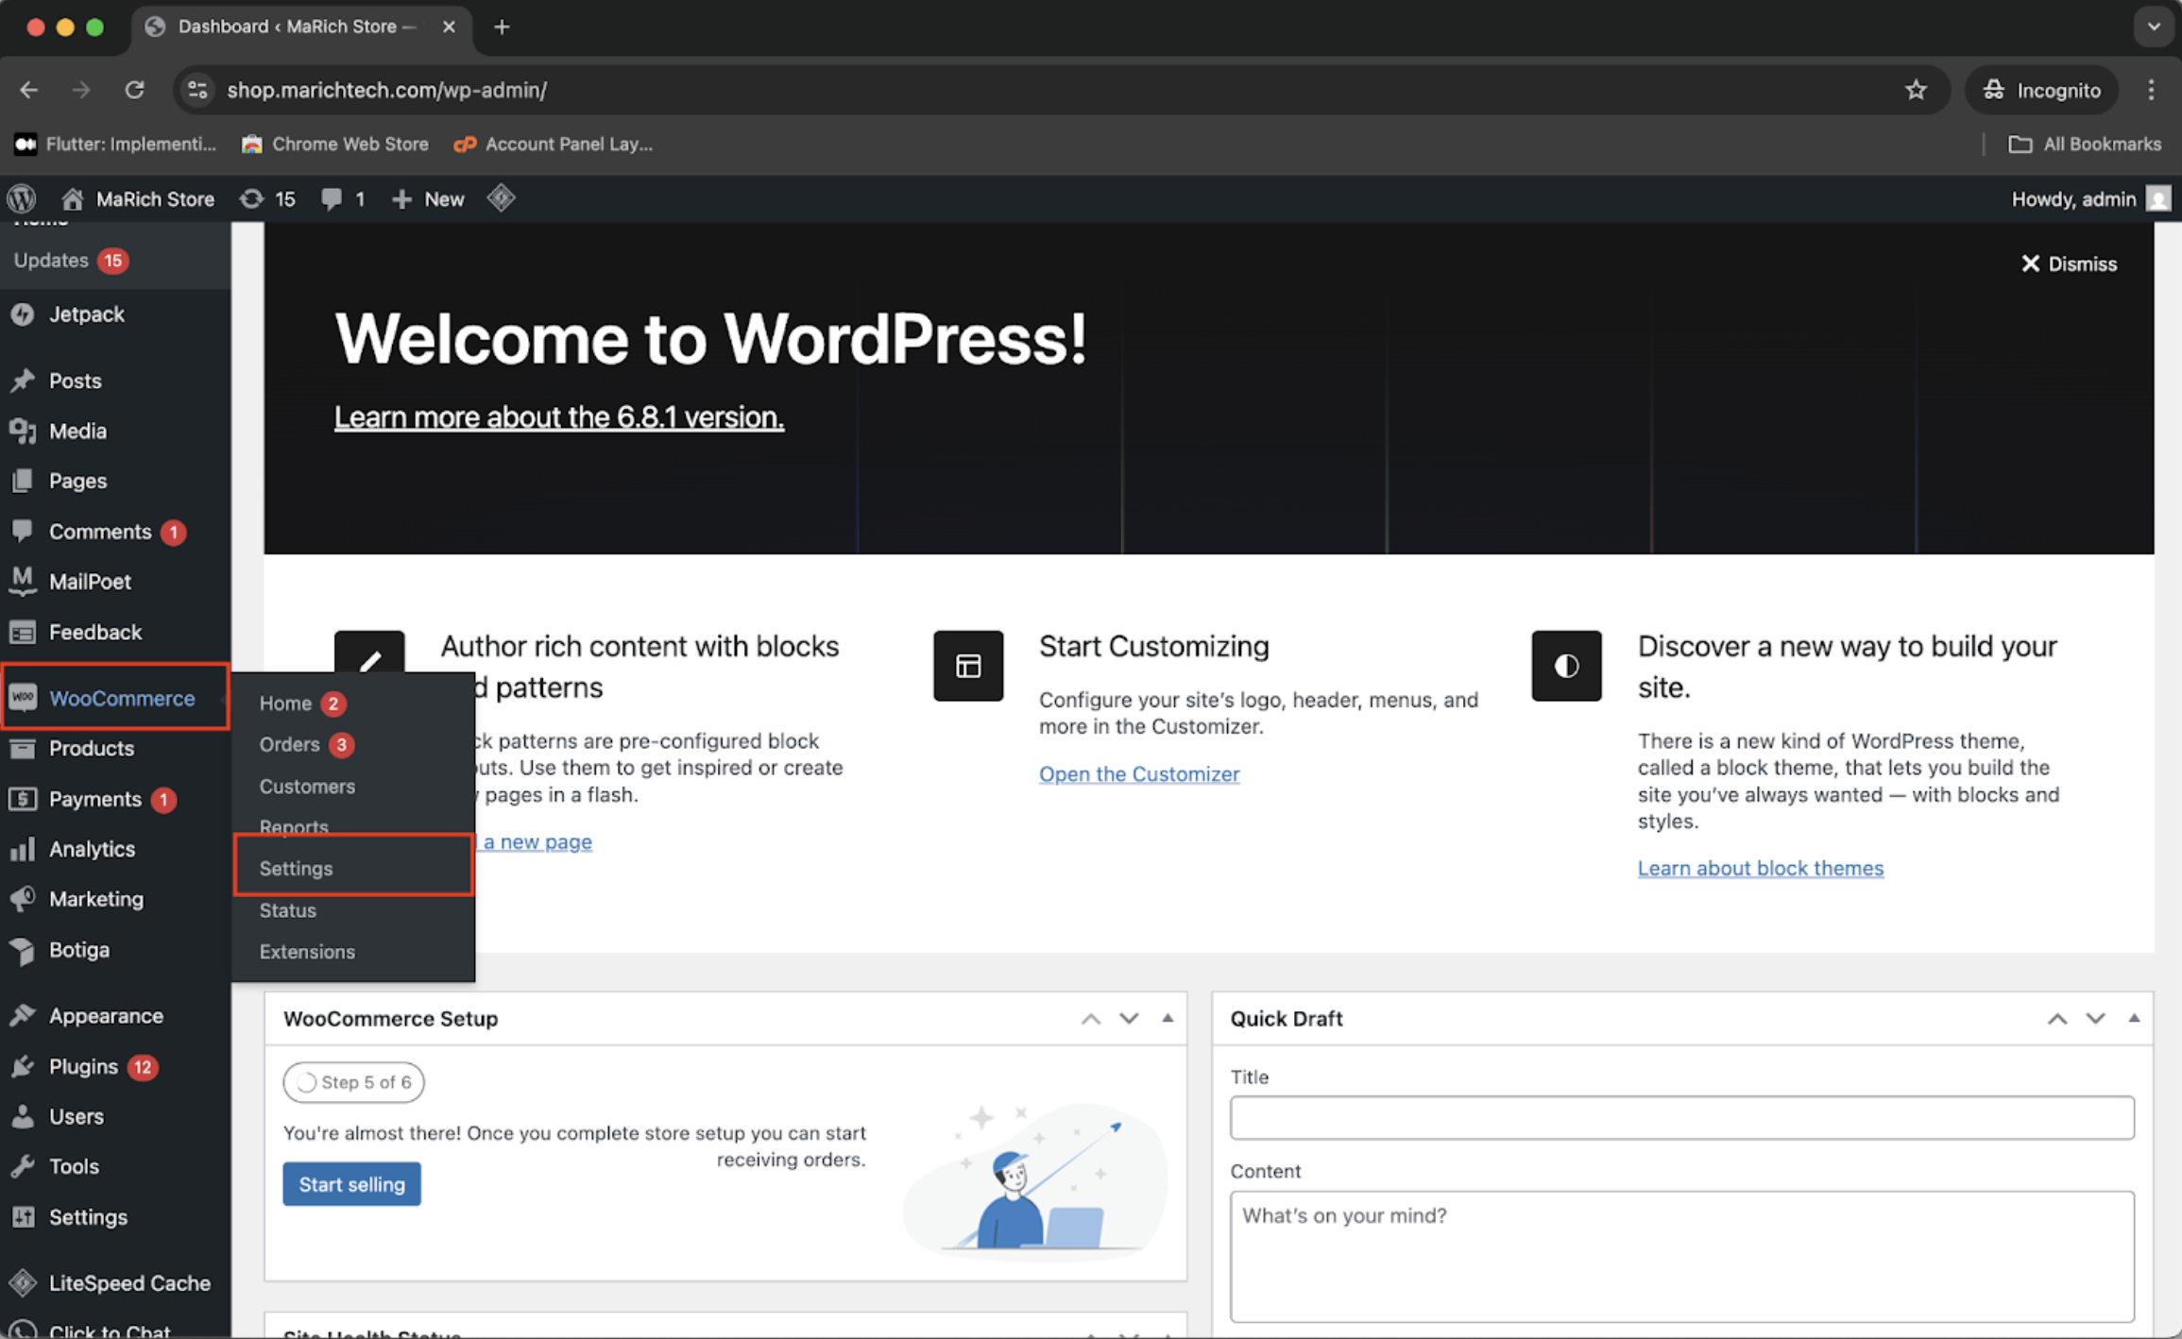Image resolution: width=2182 pixels, height=1339 pixels.
Task: Open the Jetpack sidebar item
Action: coord(86,314)
